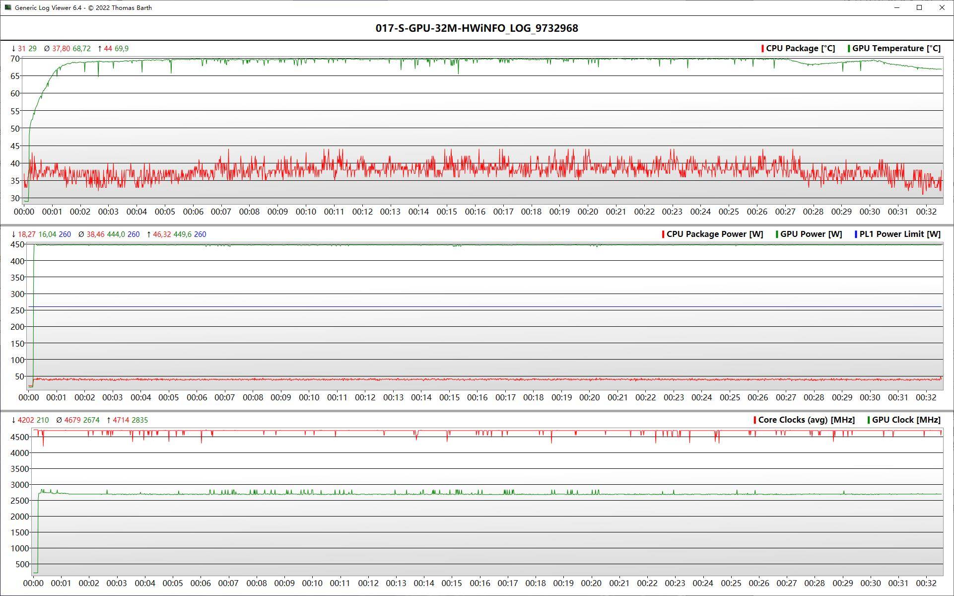Select the GPU Power [W] legend entry
The image size is (954, 596).
pos(811,234)
